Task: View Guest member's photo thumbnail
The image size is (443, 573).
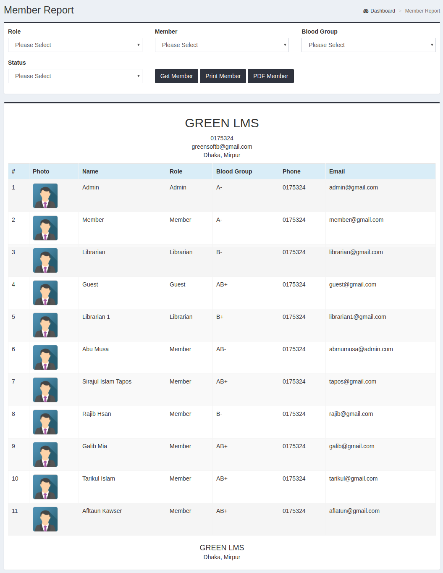Action: [x=45, y=293]
